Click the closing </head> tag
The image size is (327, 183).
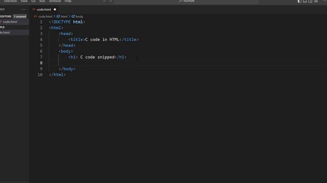[x=67, y=45]
